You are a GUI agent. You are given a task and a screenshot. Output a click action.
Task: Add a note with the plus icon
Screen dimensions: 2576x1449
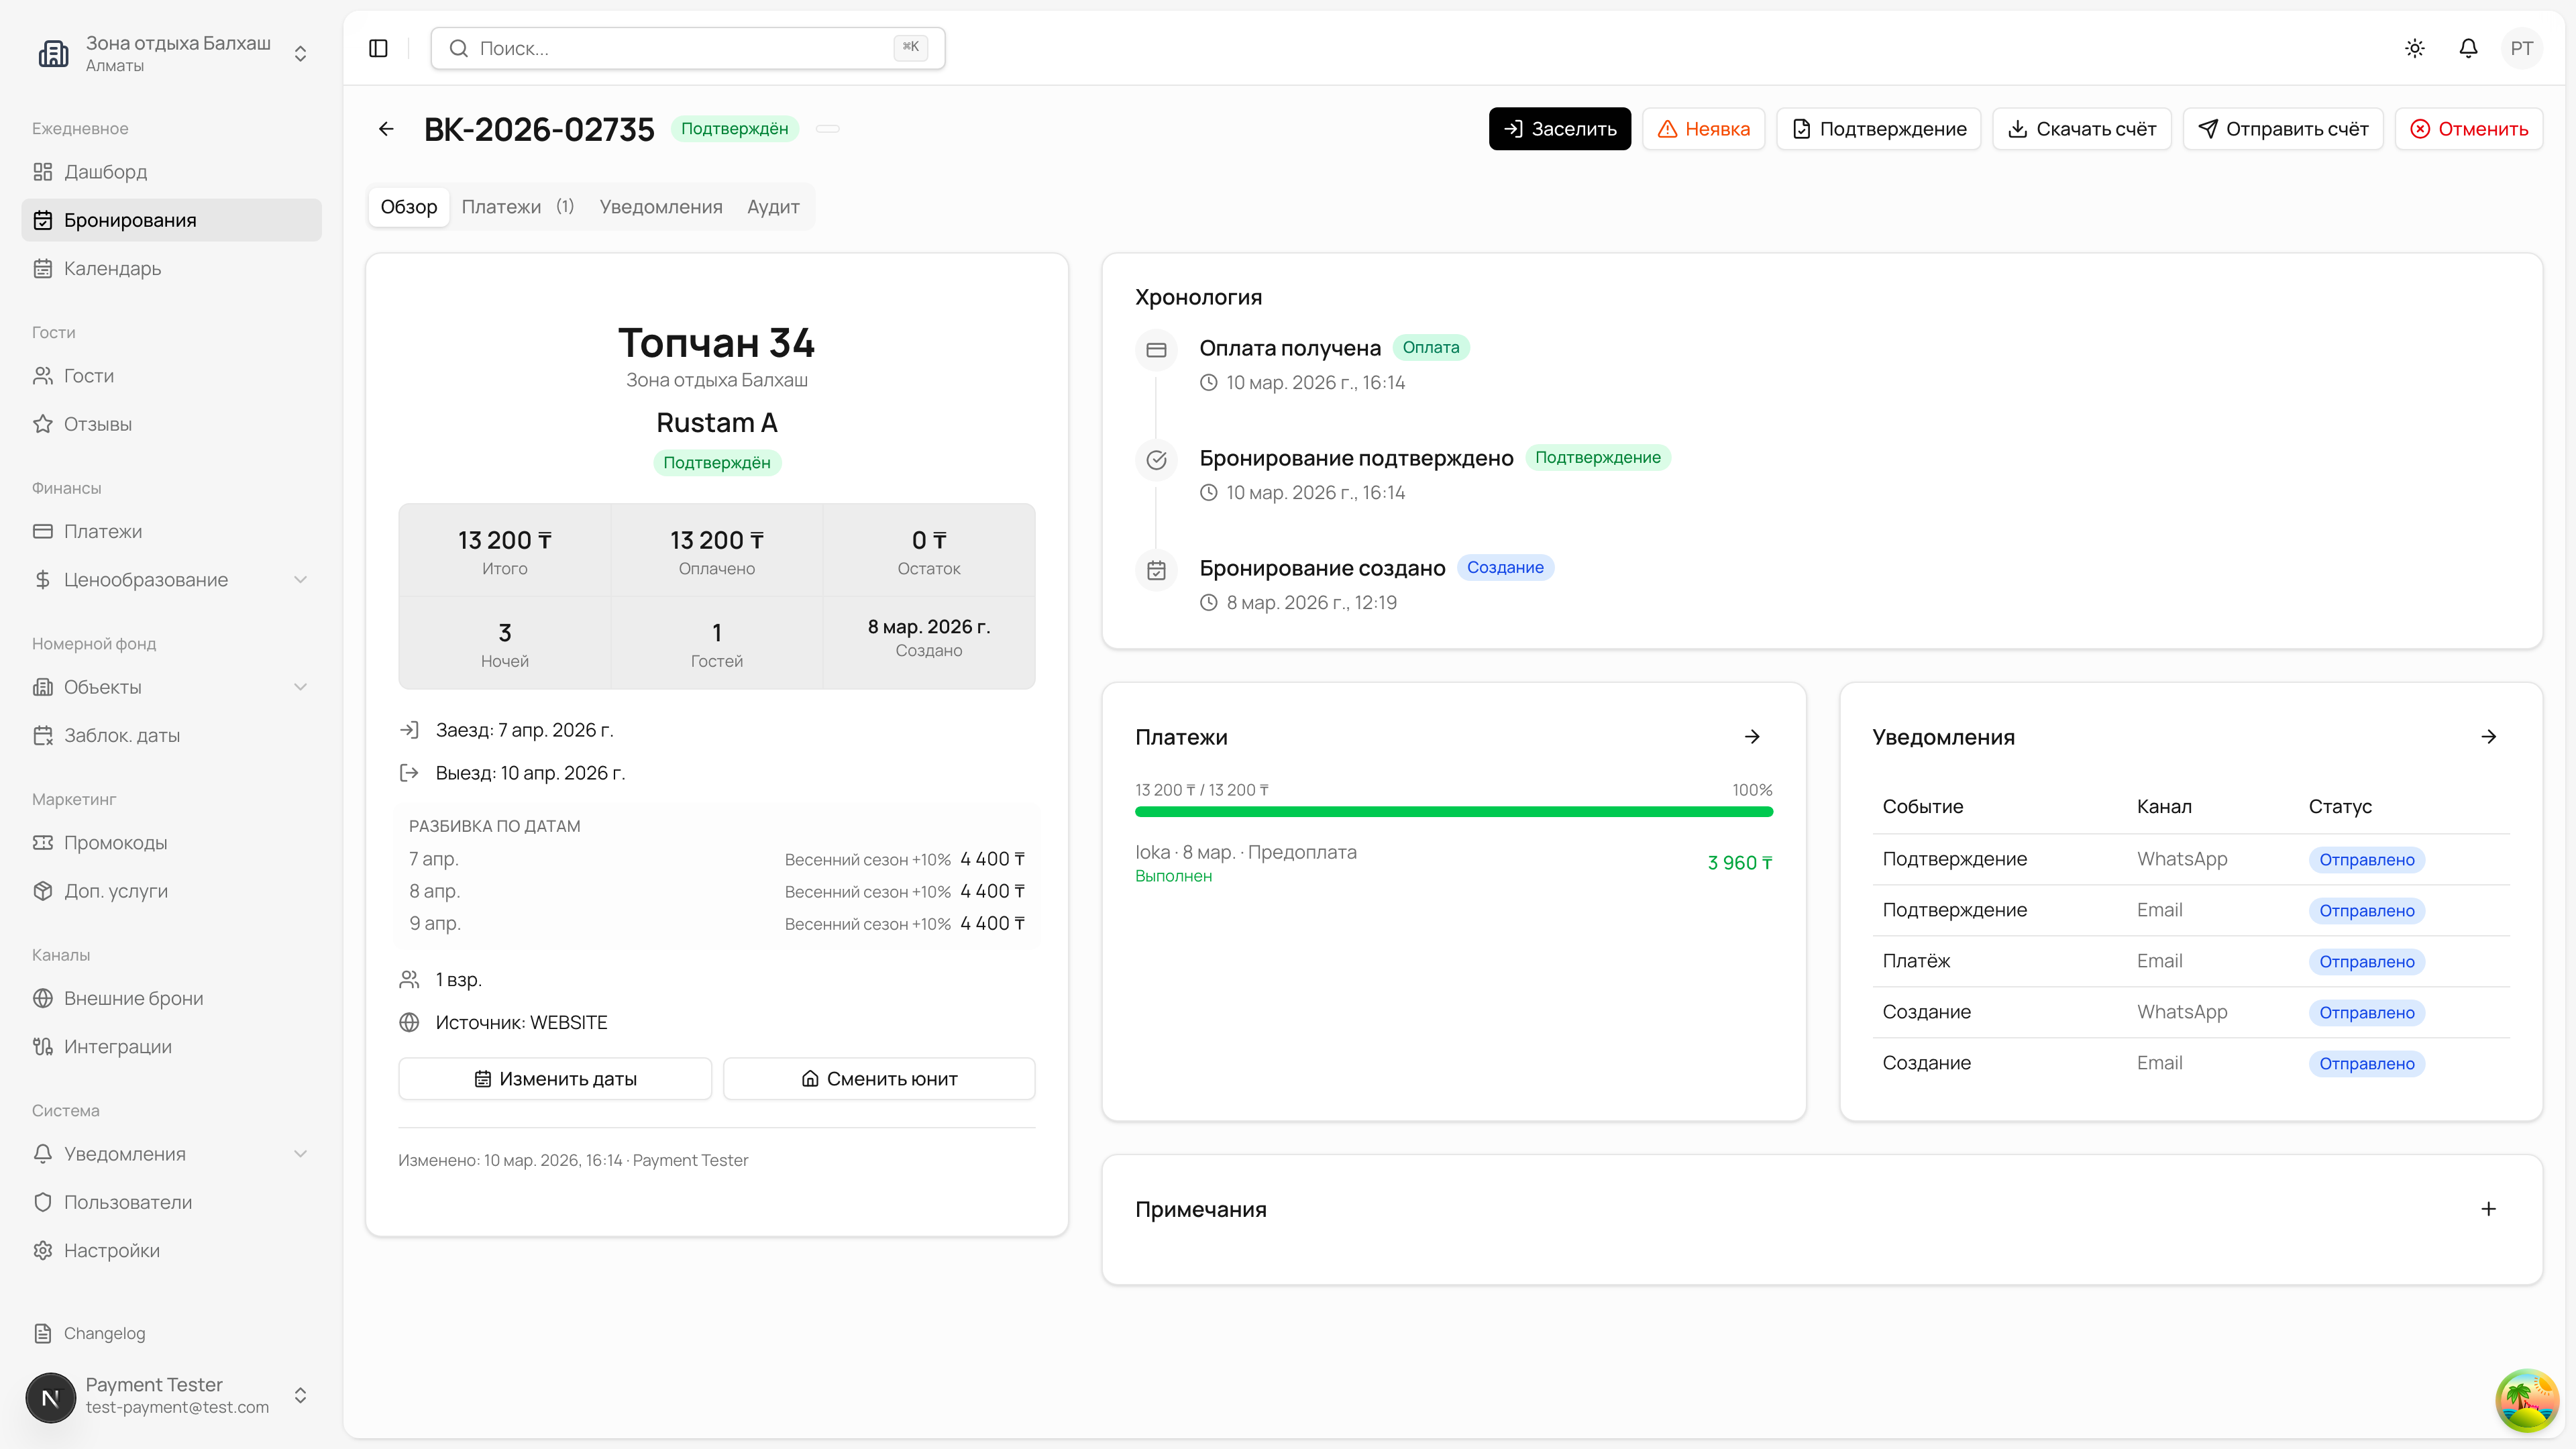[2488, 1209]
